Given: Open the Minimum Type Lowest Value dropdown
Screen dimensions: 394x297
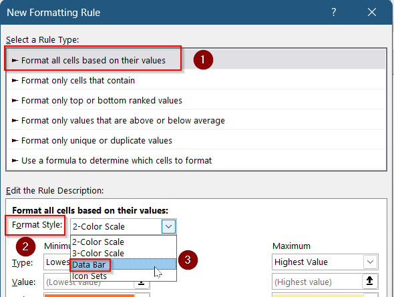Looking at the screenshot, I should (x=57, y=262).
